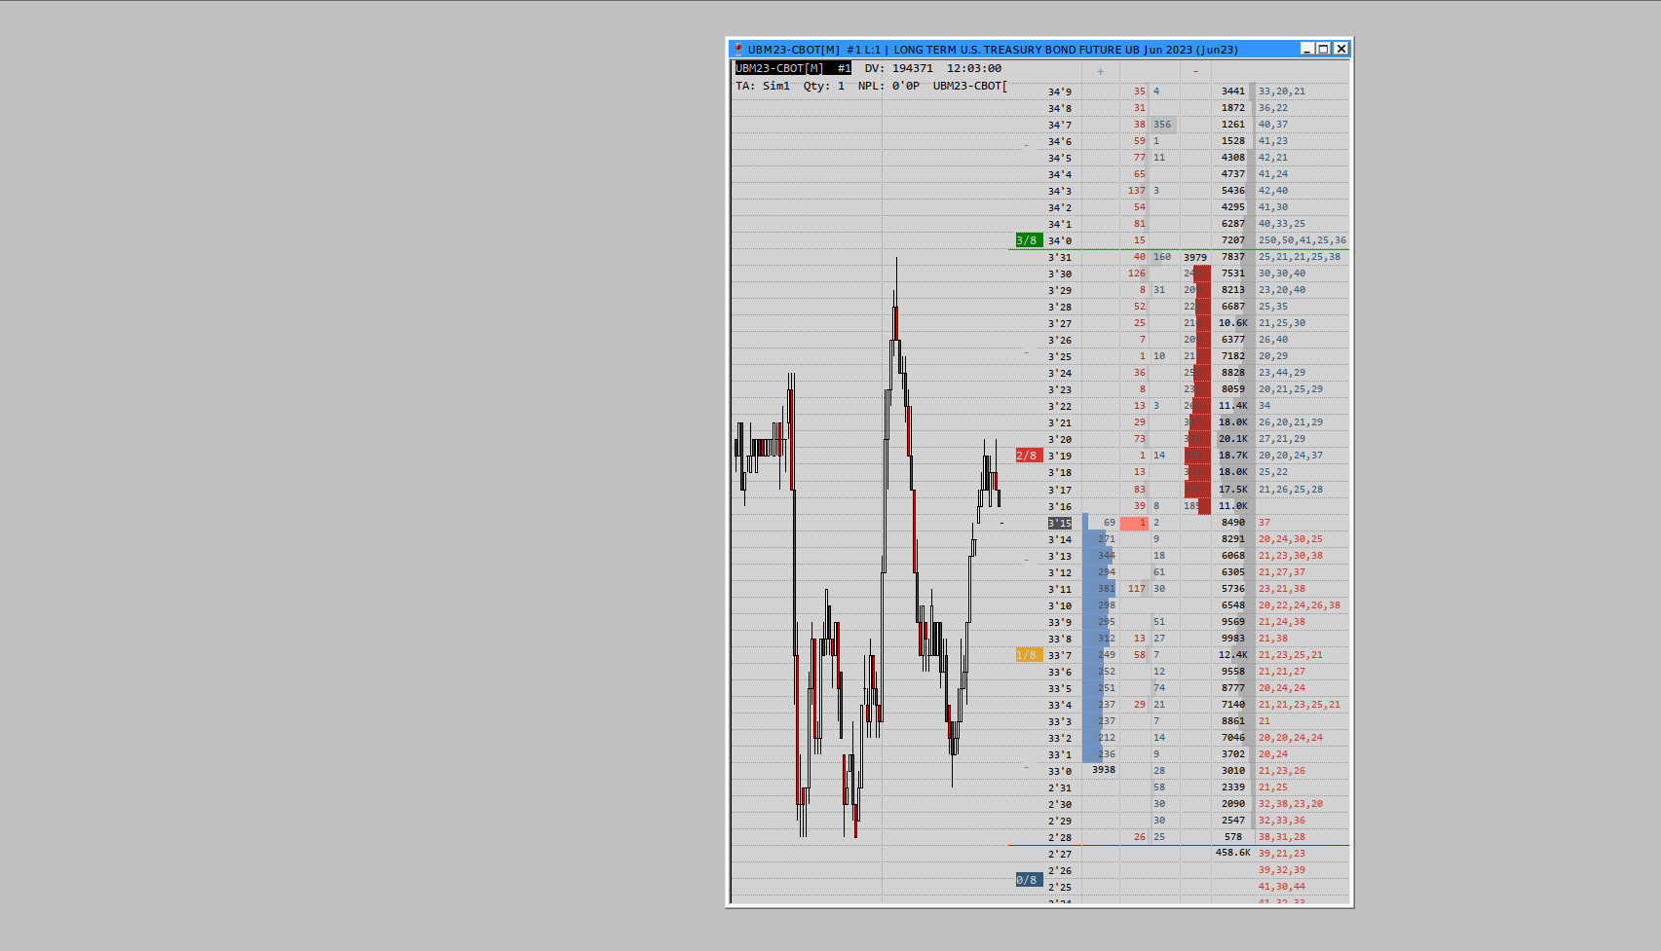1661x951 pixels.
Task: Click the 32,38,23,20 large trades cell
Action: pos(1291,804)
